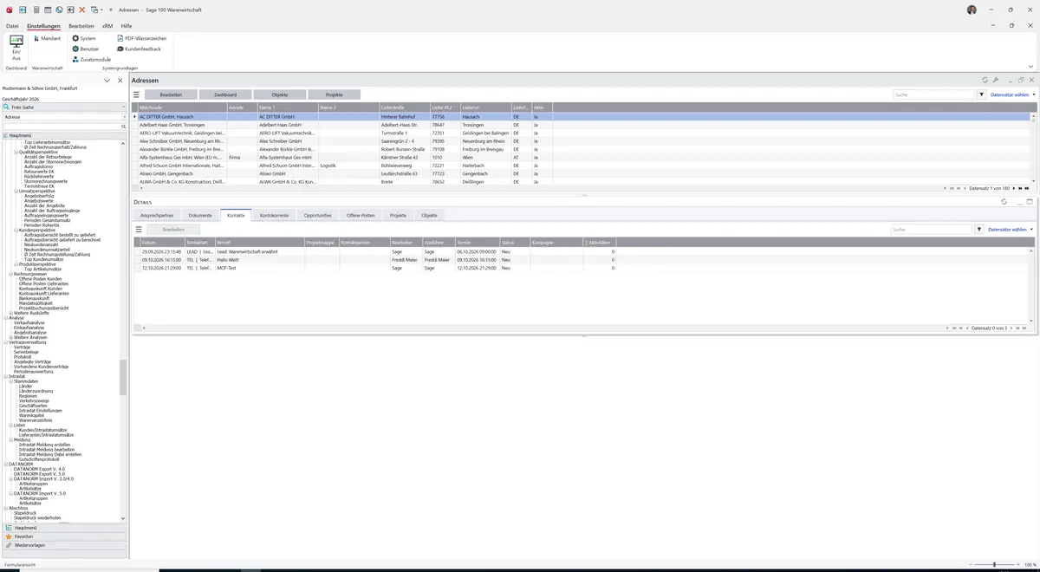Click the Projekte button in Adressen
This screenshot has height=572, width=1040.
[x=334, y=94]
